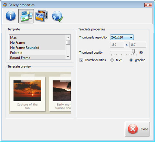The image size is (155, 142).
Task: Click the Capture of the sun preview thumbnail
Action: click(27, 94)
